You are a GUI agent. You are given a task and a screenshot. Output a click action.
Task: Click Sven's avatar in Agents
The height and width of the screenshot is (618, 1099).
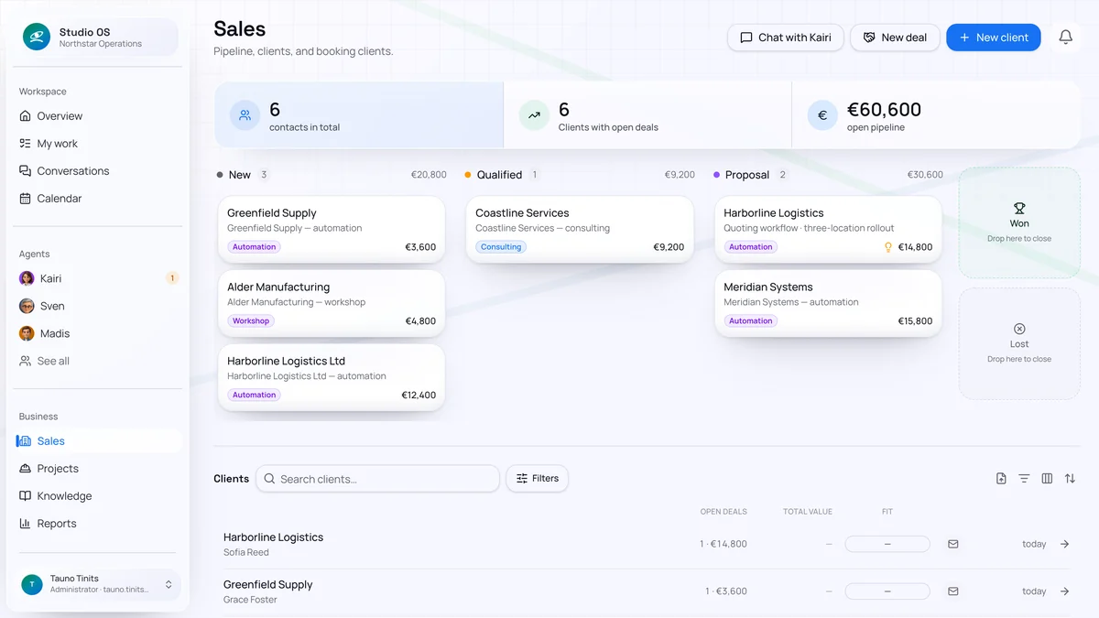27,306
